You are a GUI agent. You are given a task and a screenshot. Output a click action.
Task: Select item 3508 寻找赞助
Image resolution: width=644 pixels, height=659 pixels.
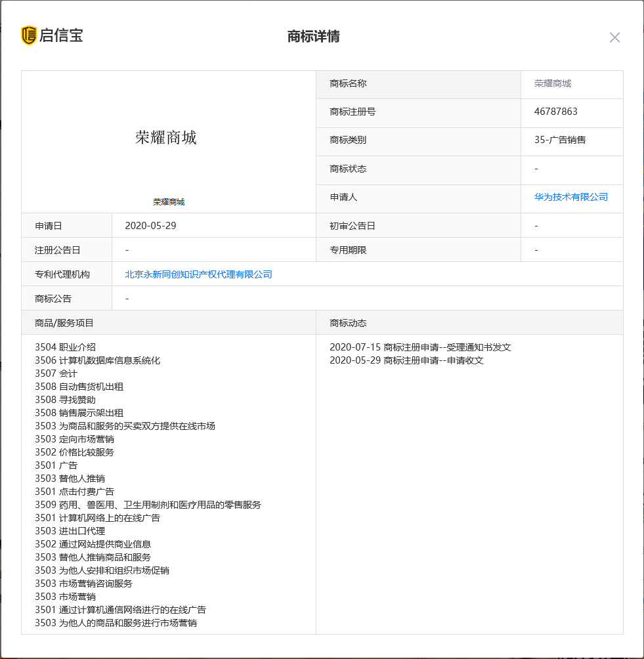[x=65, y=400]
